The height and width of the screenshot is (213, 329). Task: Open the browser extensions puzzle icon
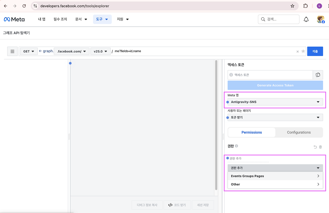point(306,6)
